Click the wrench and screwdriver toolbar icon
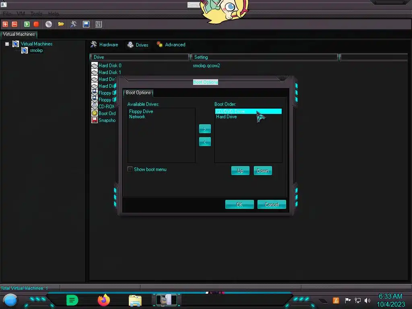Screen dimensions: 412x309 (73, 24)
